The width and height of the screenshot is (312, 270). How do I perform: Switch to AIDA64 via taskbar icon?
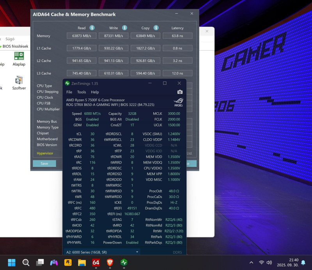(x=96, y=263)
